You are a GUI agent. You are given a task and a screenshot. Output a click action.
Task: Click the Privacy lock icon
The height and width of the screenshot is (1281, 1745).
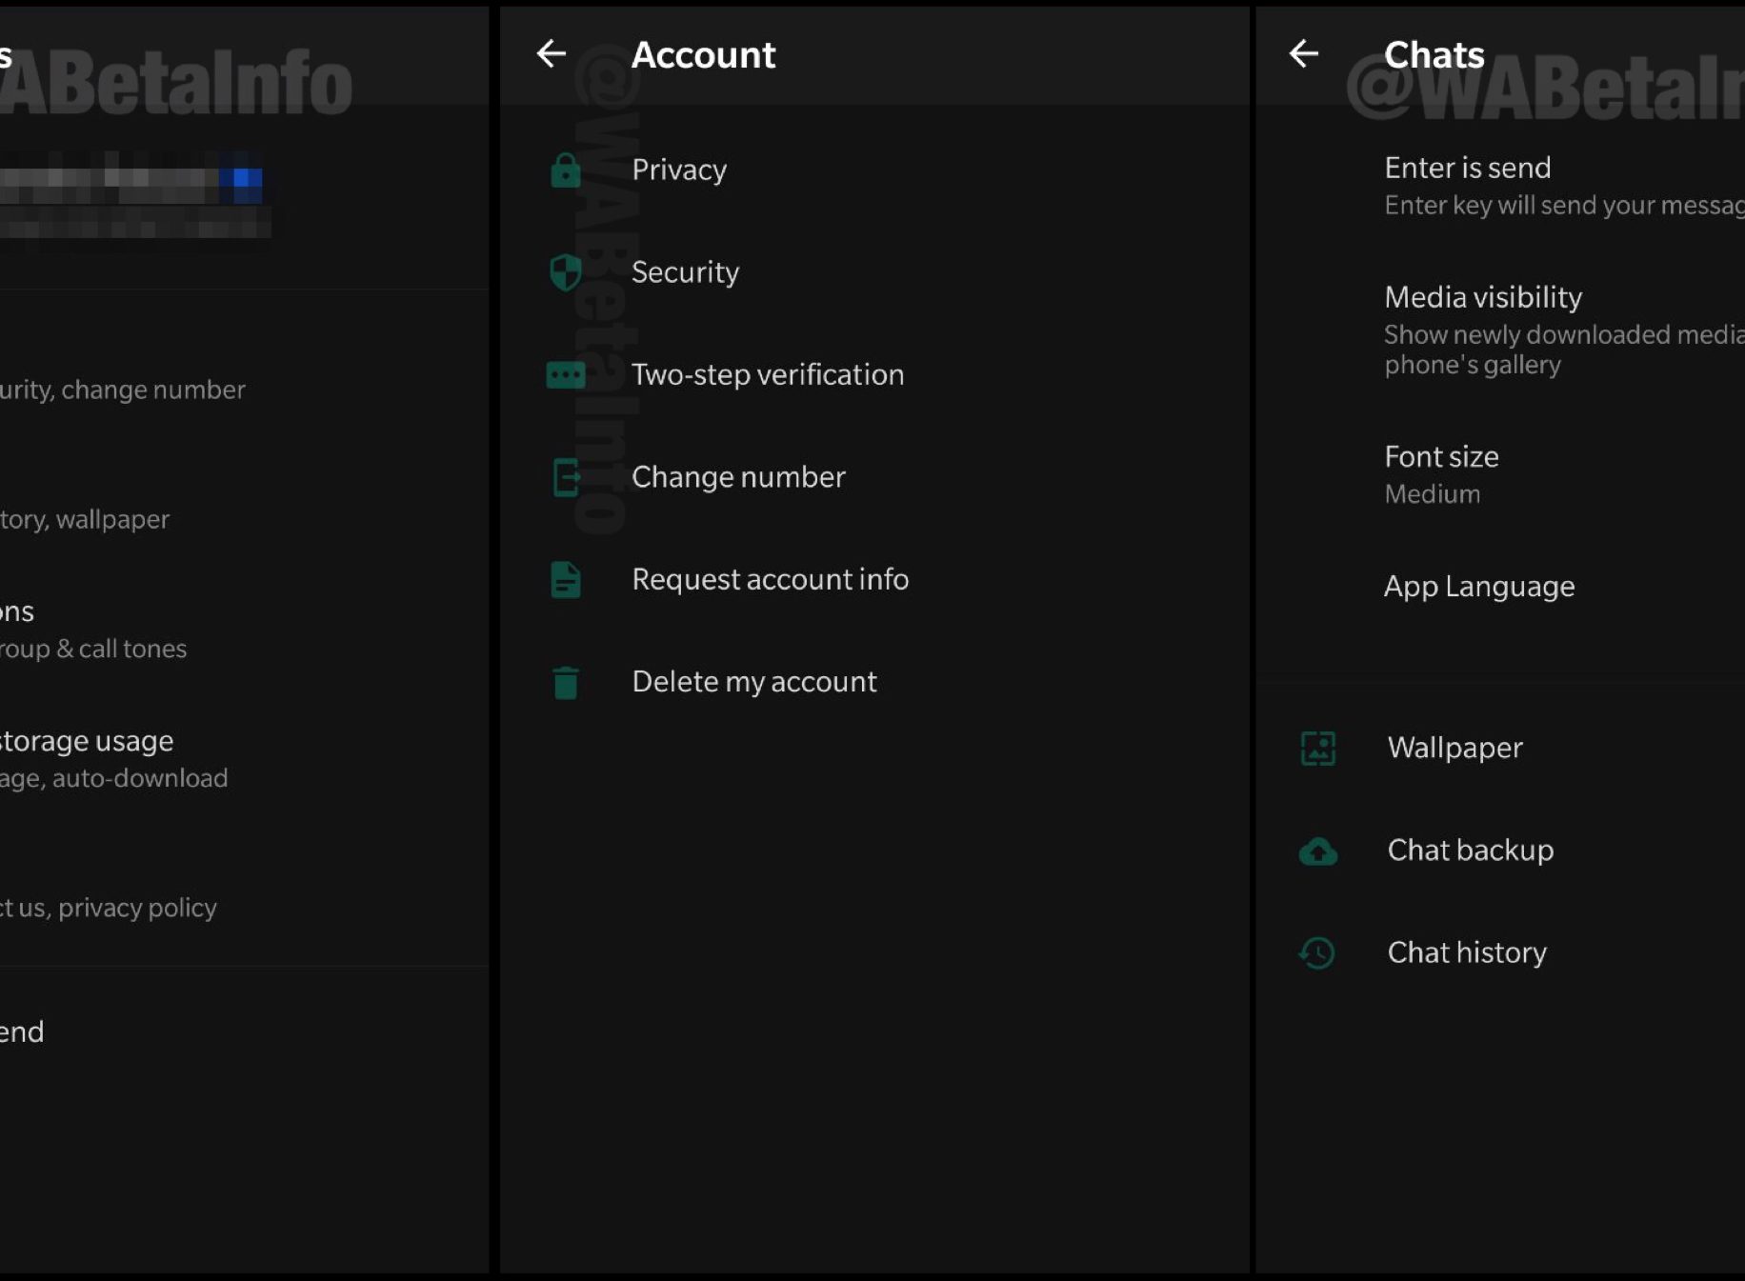coord(566,170)
